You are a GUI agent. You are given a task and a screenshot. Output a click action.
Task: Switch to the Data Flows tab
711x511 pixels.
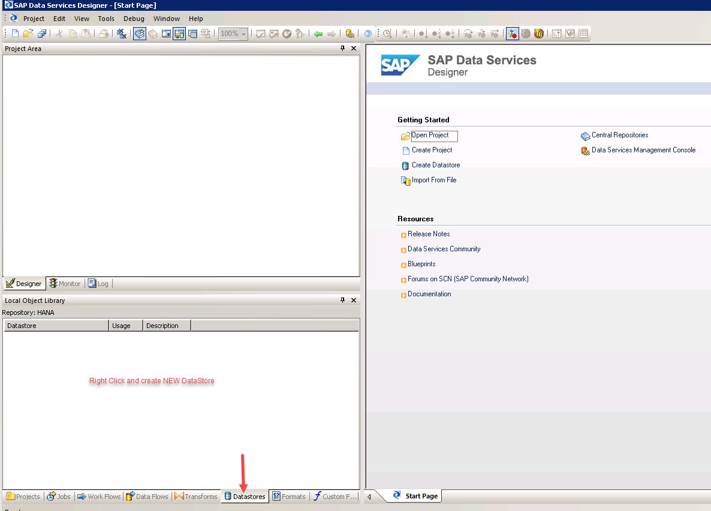click(147, 497)
